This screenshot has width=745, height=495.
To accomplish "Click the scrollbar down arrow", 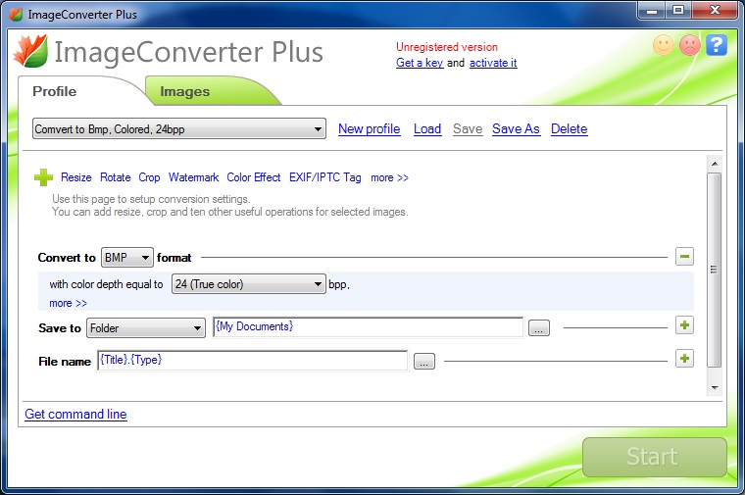I will 715,387.
